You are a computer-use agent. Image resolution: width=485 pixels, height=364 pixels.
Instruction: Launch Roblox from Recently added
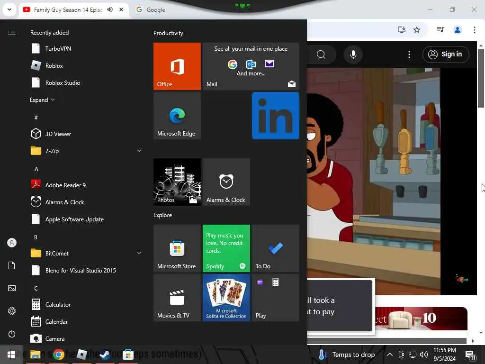pyautogui.click(x=86, y=65)
